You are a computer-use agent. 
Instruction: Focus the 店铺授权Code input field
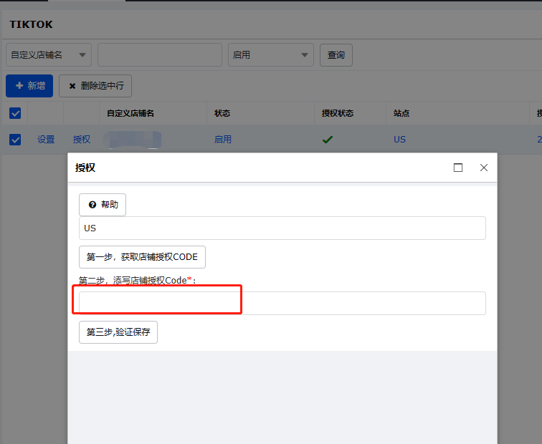click(282, 303)
